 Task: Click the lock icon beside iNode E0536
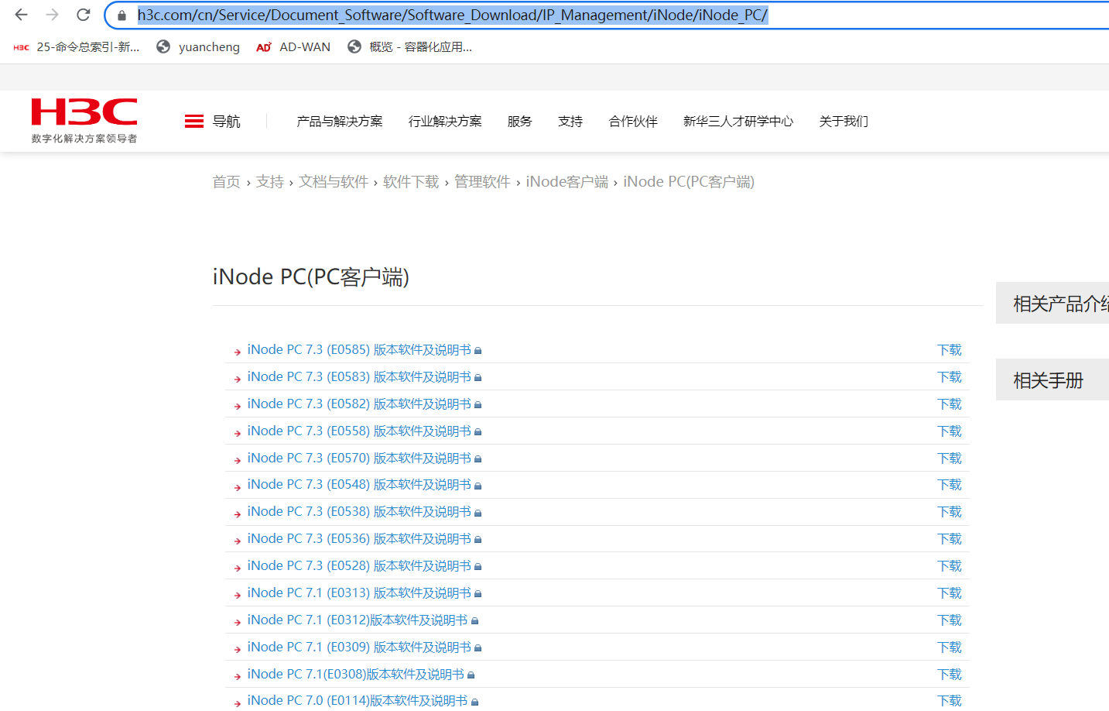pyautogui.click(x=478, y=540)
